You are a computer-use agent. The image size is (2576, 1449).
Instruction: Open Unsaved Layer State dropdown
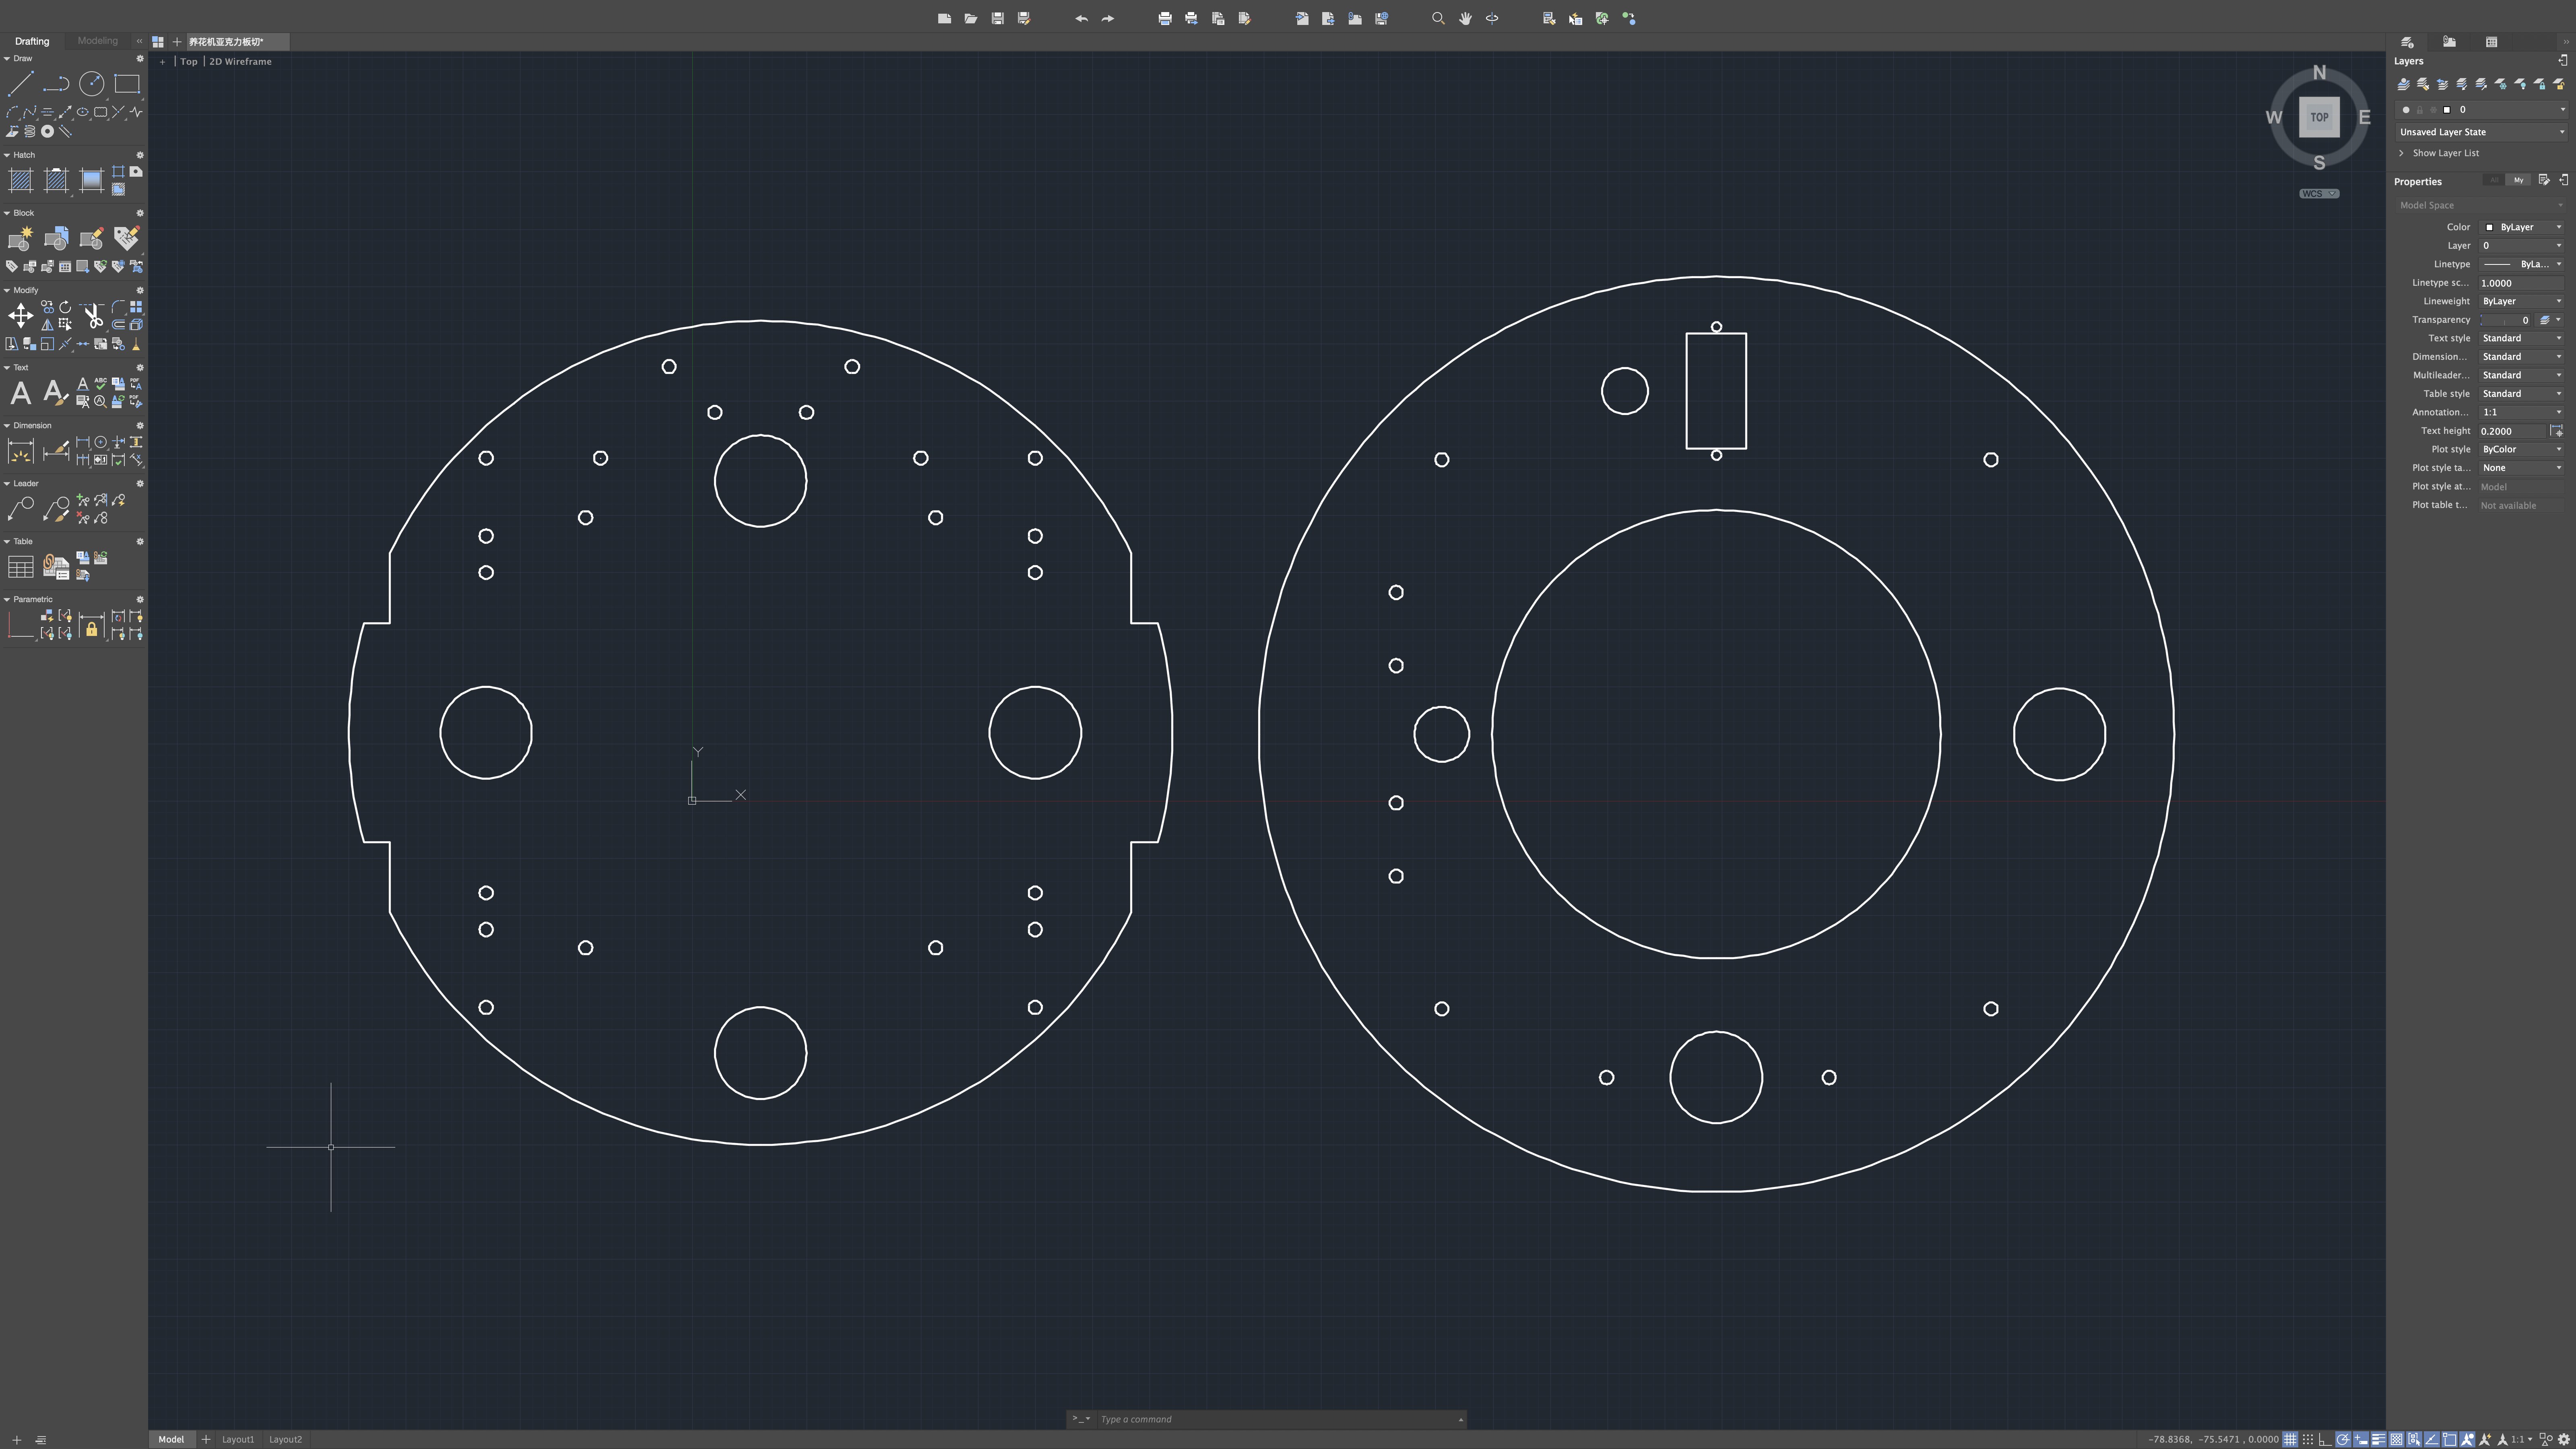(2480, 132)
